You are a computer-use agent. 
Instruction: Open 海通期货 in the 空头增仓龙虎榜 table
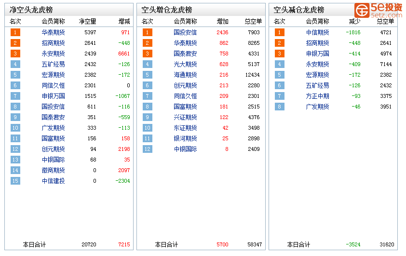(185, 75)
